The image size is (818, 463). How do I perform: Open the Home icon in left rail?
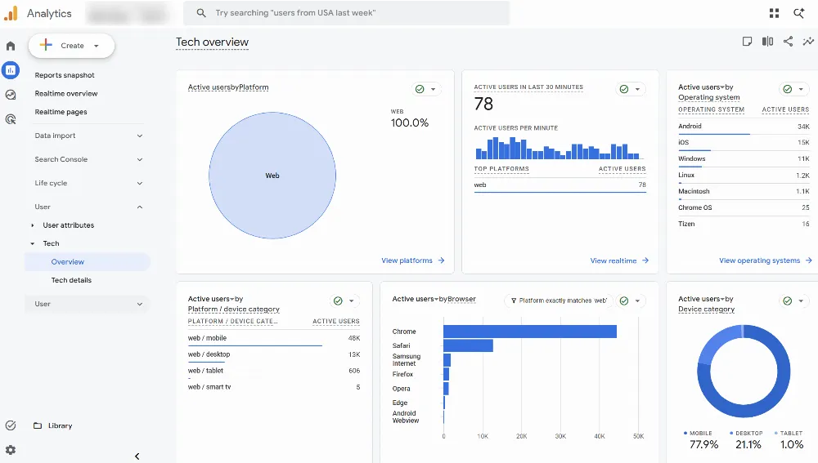(11, 46)
